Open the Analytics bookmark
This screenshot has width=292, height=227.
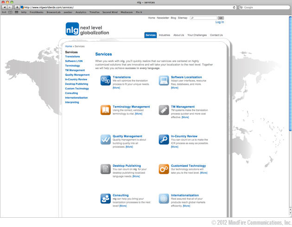coord(81,12)
